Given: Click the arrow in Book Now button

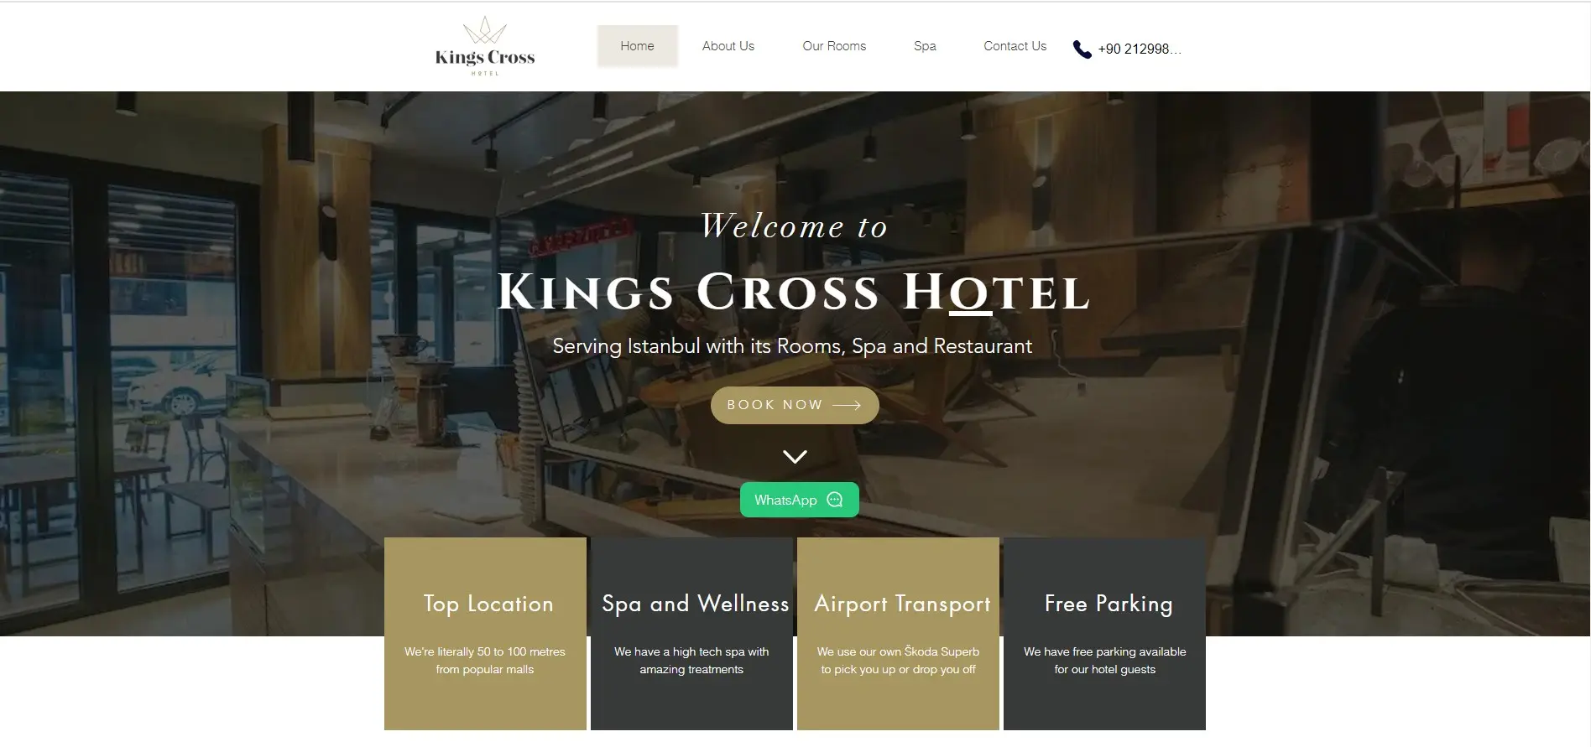Looking at the screenshot, I should coord(847,405).
